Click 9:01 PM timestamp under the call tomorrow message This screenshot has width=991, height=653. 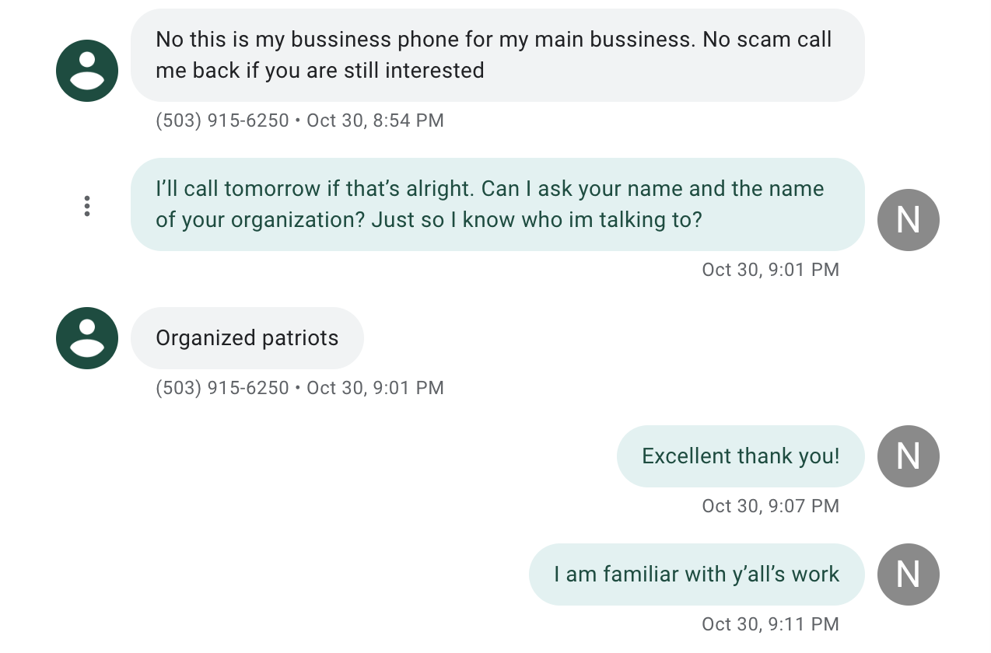pos(770,270)
